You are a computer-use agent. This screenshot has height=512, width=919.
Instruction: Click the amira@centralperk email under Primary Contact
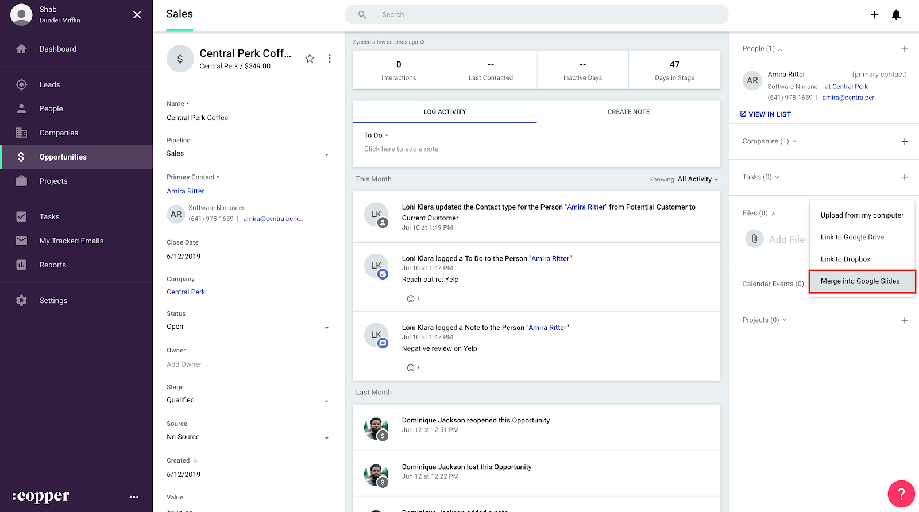[x=273, y=219]
